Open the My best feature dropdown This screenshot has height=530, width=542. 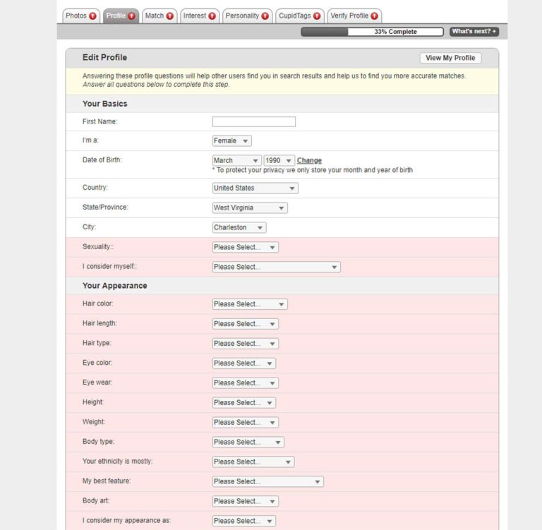click(x=267, y=482)
